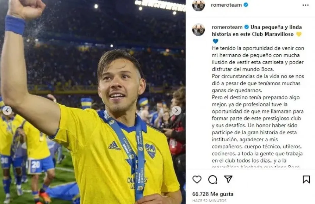Go to previous photo in carousel
Viewport: 315px width, 204px height.
tap(7, 110)
